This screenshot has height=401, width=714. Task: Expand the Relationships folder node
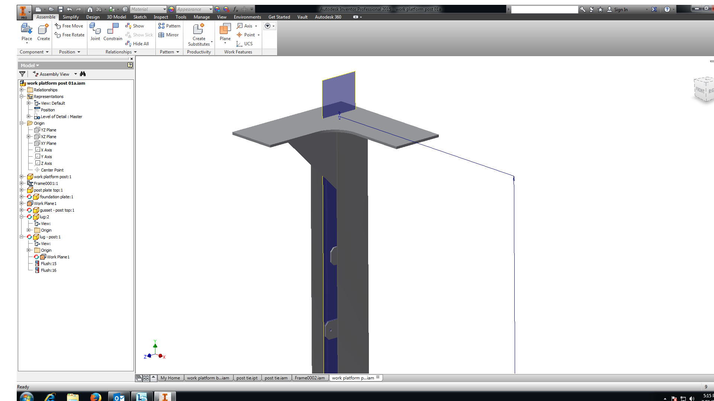[22, 90]
